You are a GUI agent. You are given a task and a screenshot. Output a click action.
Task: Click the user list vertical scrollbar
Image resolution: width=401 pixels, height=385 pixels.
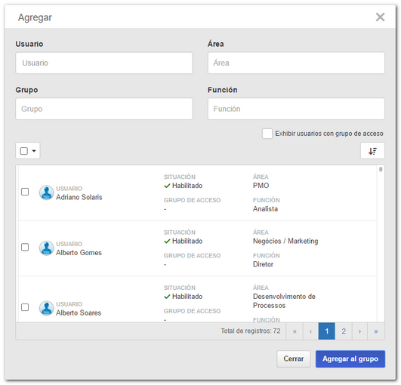(x=381, y=243)
